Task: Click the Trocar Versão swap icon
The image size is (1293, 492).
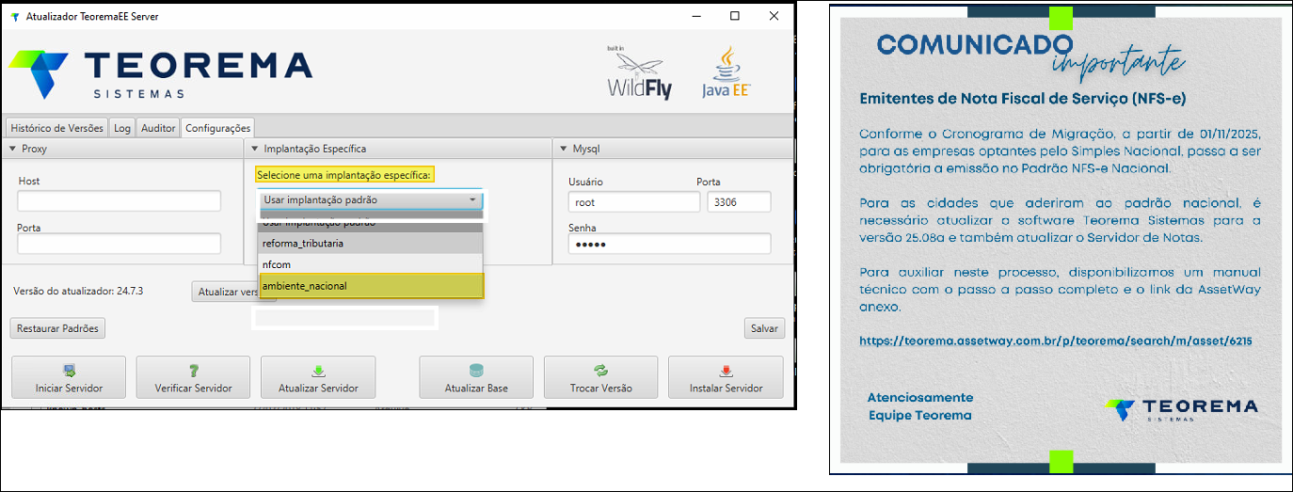Action: point(600,371)
